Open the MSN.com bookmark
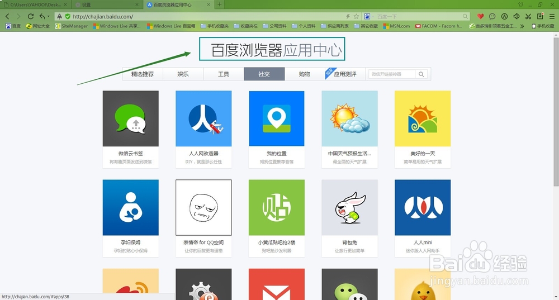 [396, 26]
